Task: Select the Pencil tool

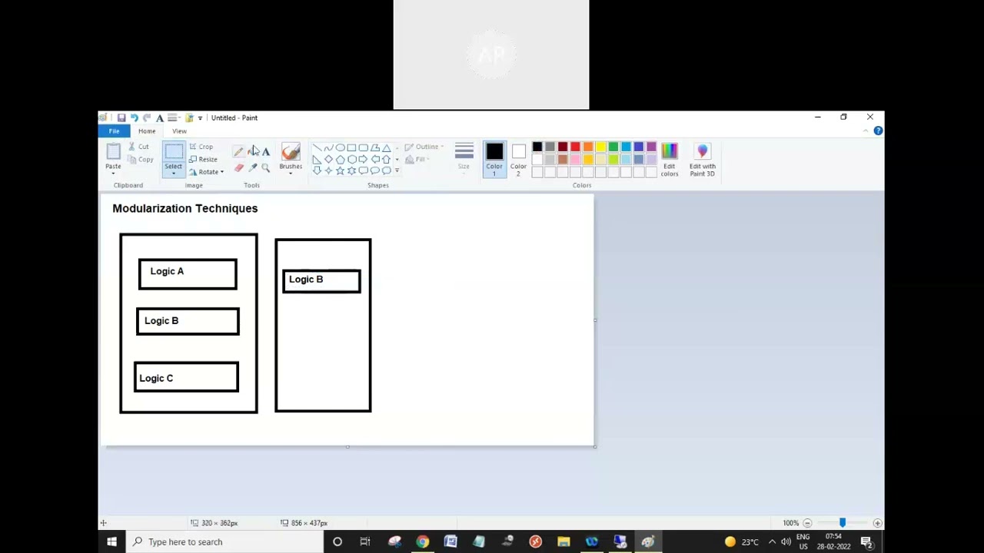Action: click(238, 152)
